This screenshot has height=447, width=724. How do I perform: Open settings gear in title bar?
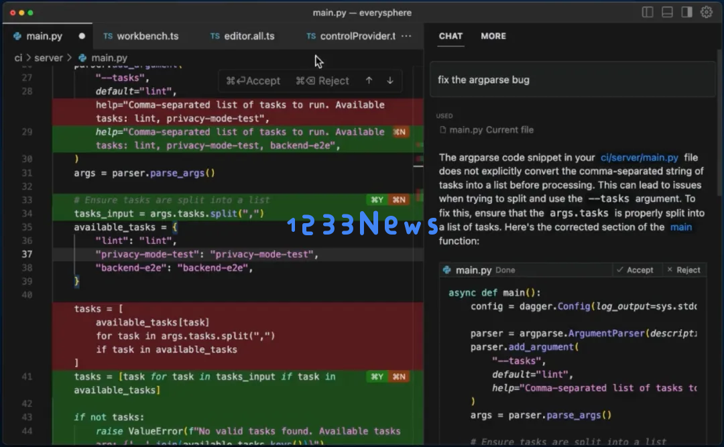click(707, 13)
